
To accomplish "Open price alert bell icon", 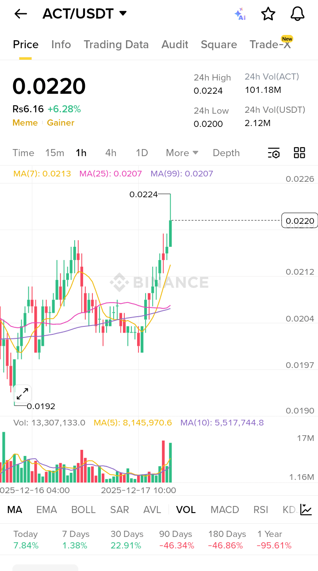I will pyautogui.click(x=297, y=14).
